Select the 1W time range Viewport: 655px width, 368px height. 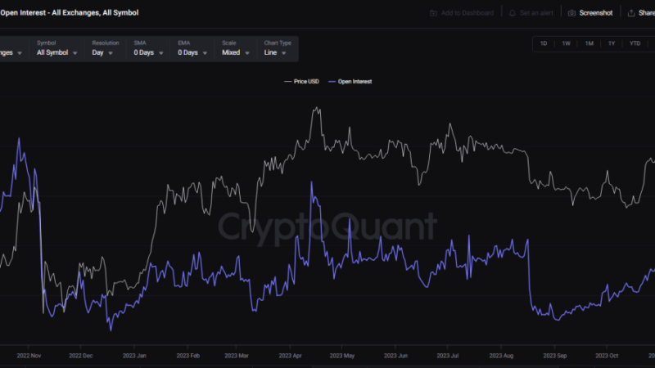pos(566,43)
